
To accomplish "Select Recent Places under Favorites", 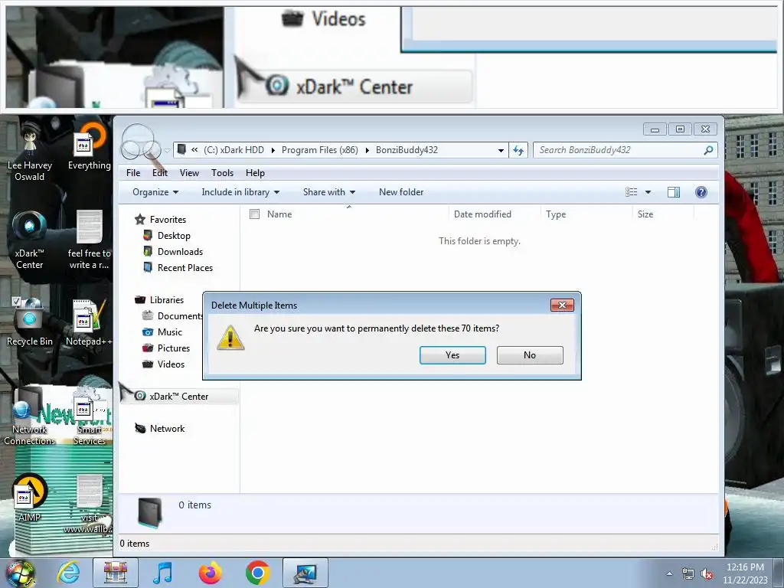I will [x=185, y=268].
